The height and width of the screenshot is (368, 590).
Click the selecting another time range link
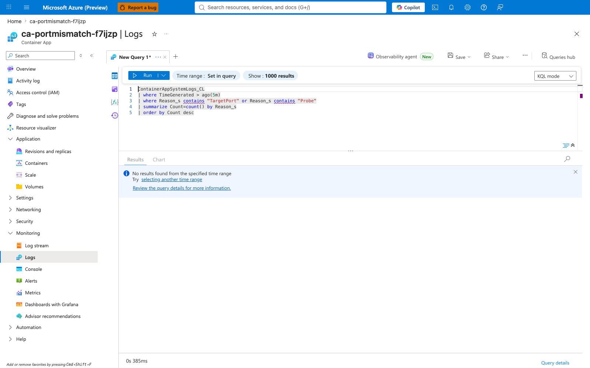tap(172, 180)
